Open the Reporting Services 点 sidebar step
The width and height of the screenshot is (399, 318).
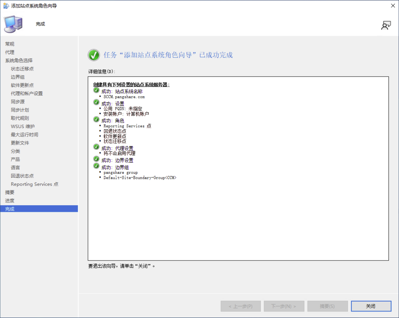[35, 184]
